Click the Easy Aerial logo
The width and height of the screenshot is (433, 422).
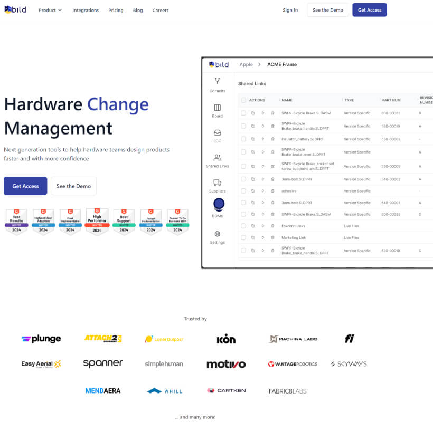[41, 364]
